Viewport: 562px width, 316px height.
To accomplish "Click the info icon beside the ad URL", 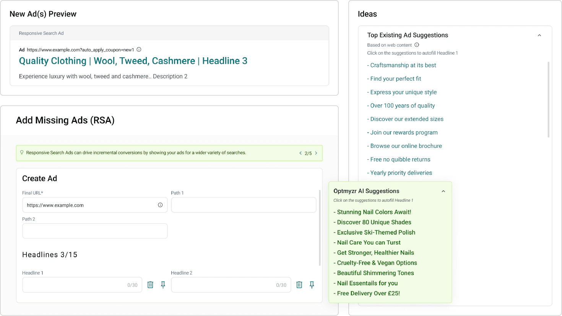I will [x=139, y=50].
